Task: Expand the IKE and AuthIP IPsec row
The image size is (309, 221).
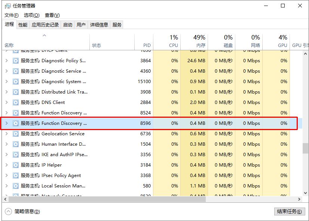Action: tap(6, 155)
